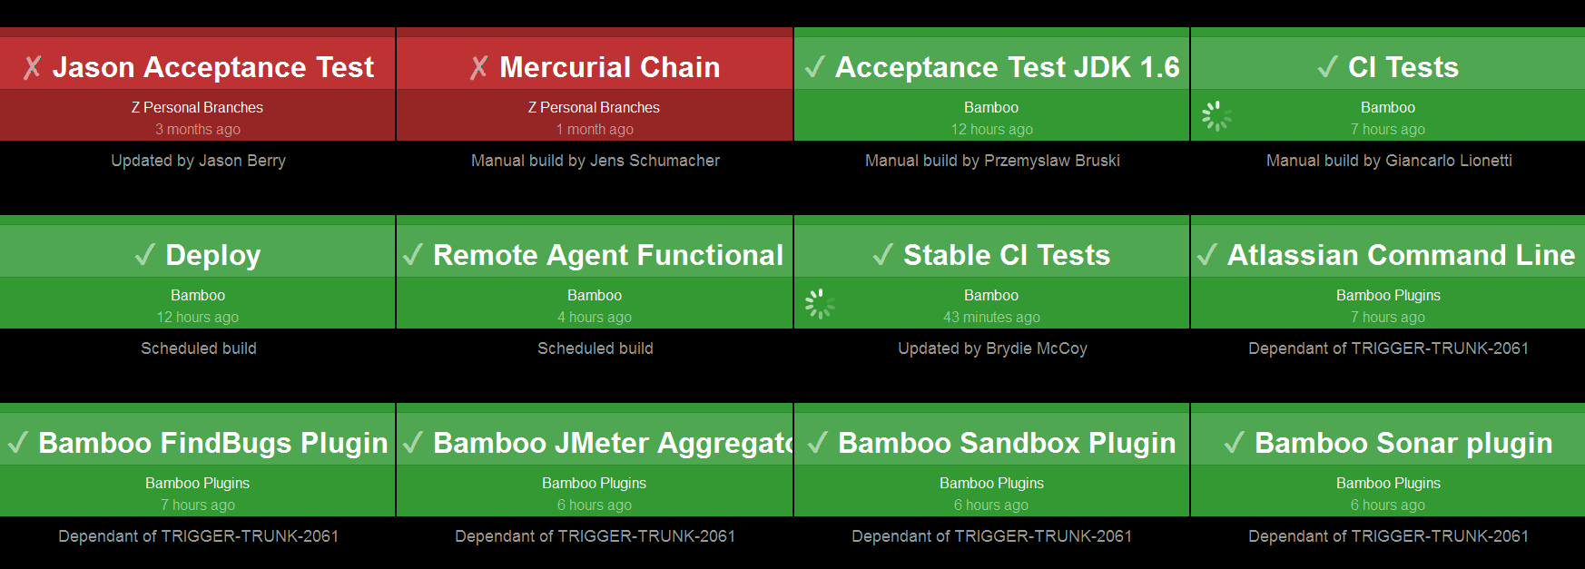Click 'Manual build by Przemyslaw Bruski' text
This screenshot has height=569, width=1585.
pyautogui.click(x=991, y=161)
